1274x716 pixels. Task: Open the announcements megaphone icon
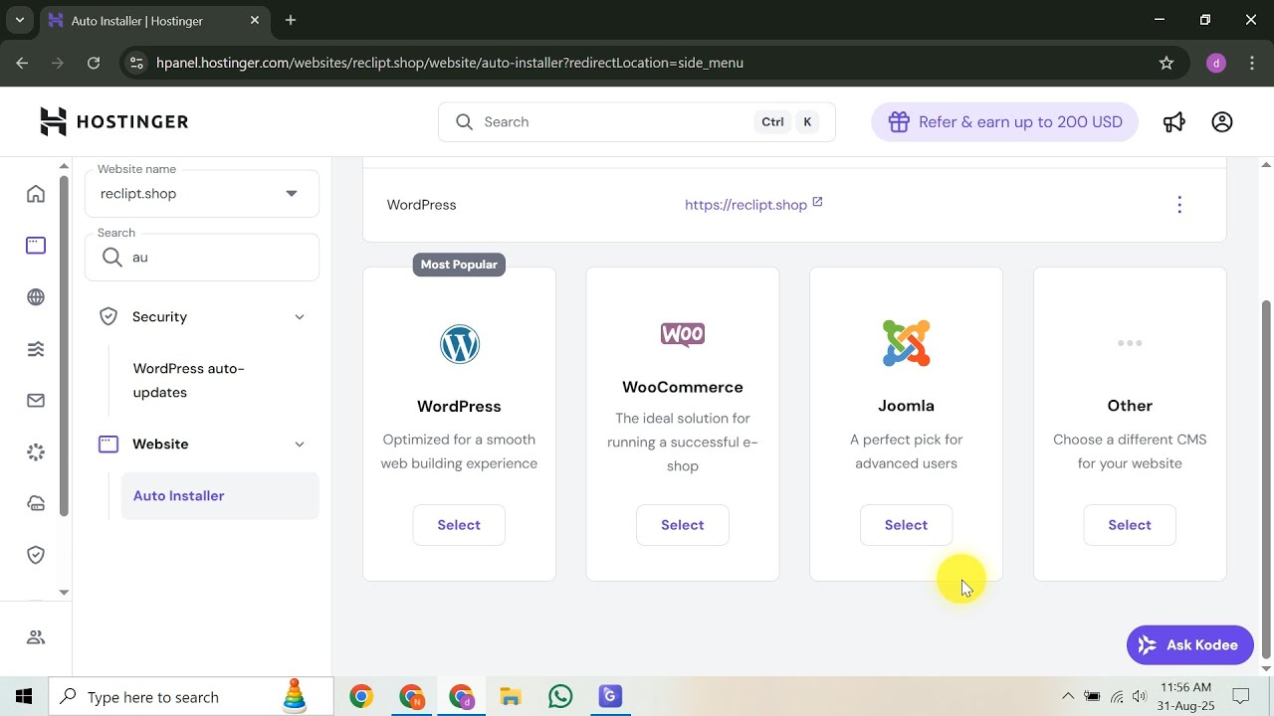1174,121
